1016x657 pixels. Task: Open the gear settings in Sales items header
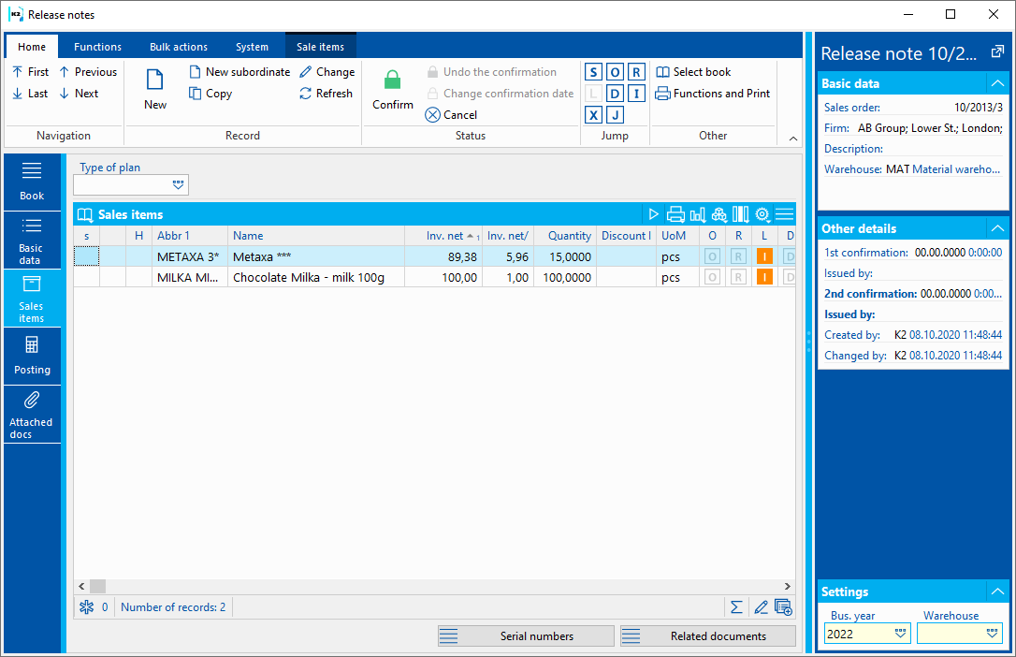tap(762, 214)
